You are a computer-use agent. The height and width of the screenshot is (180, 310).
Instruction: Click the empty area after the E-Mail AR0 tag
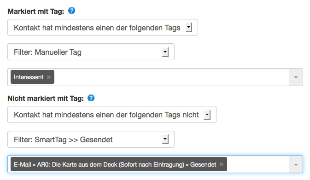click(258, 164)
